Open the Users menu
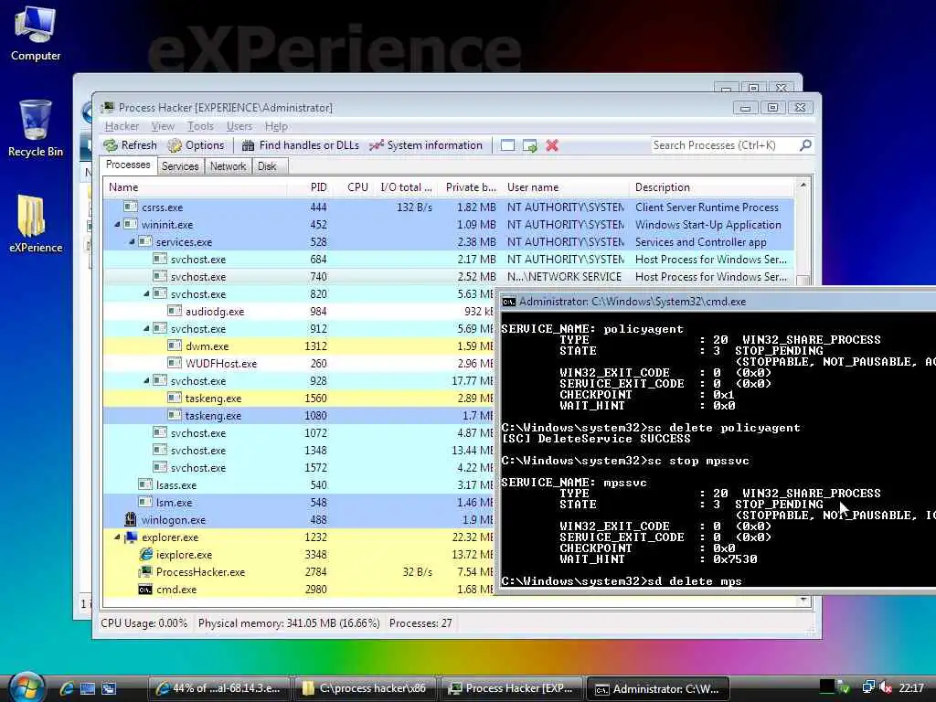Screen dimensions: 936x702 [x=239, y=126]
